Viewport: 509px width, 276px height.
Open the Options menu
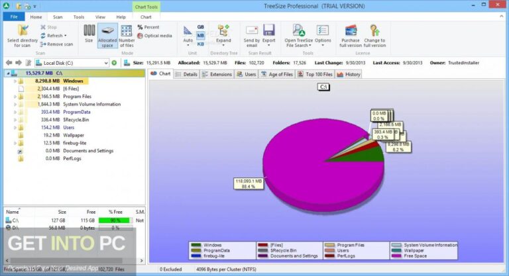[x=323, y=36]
